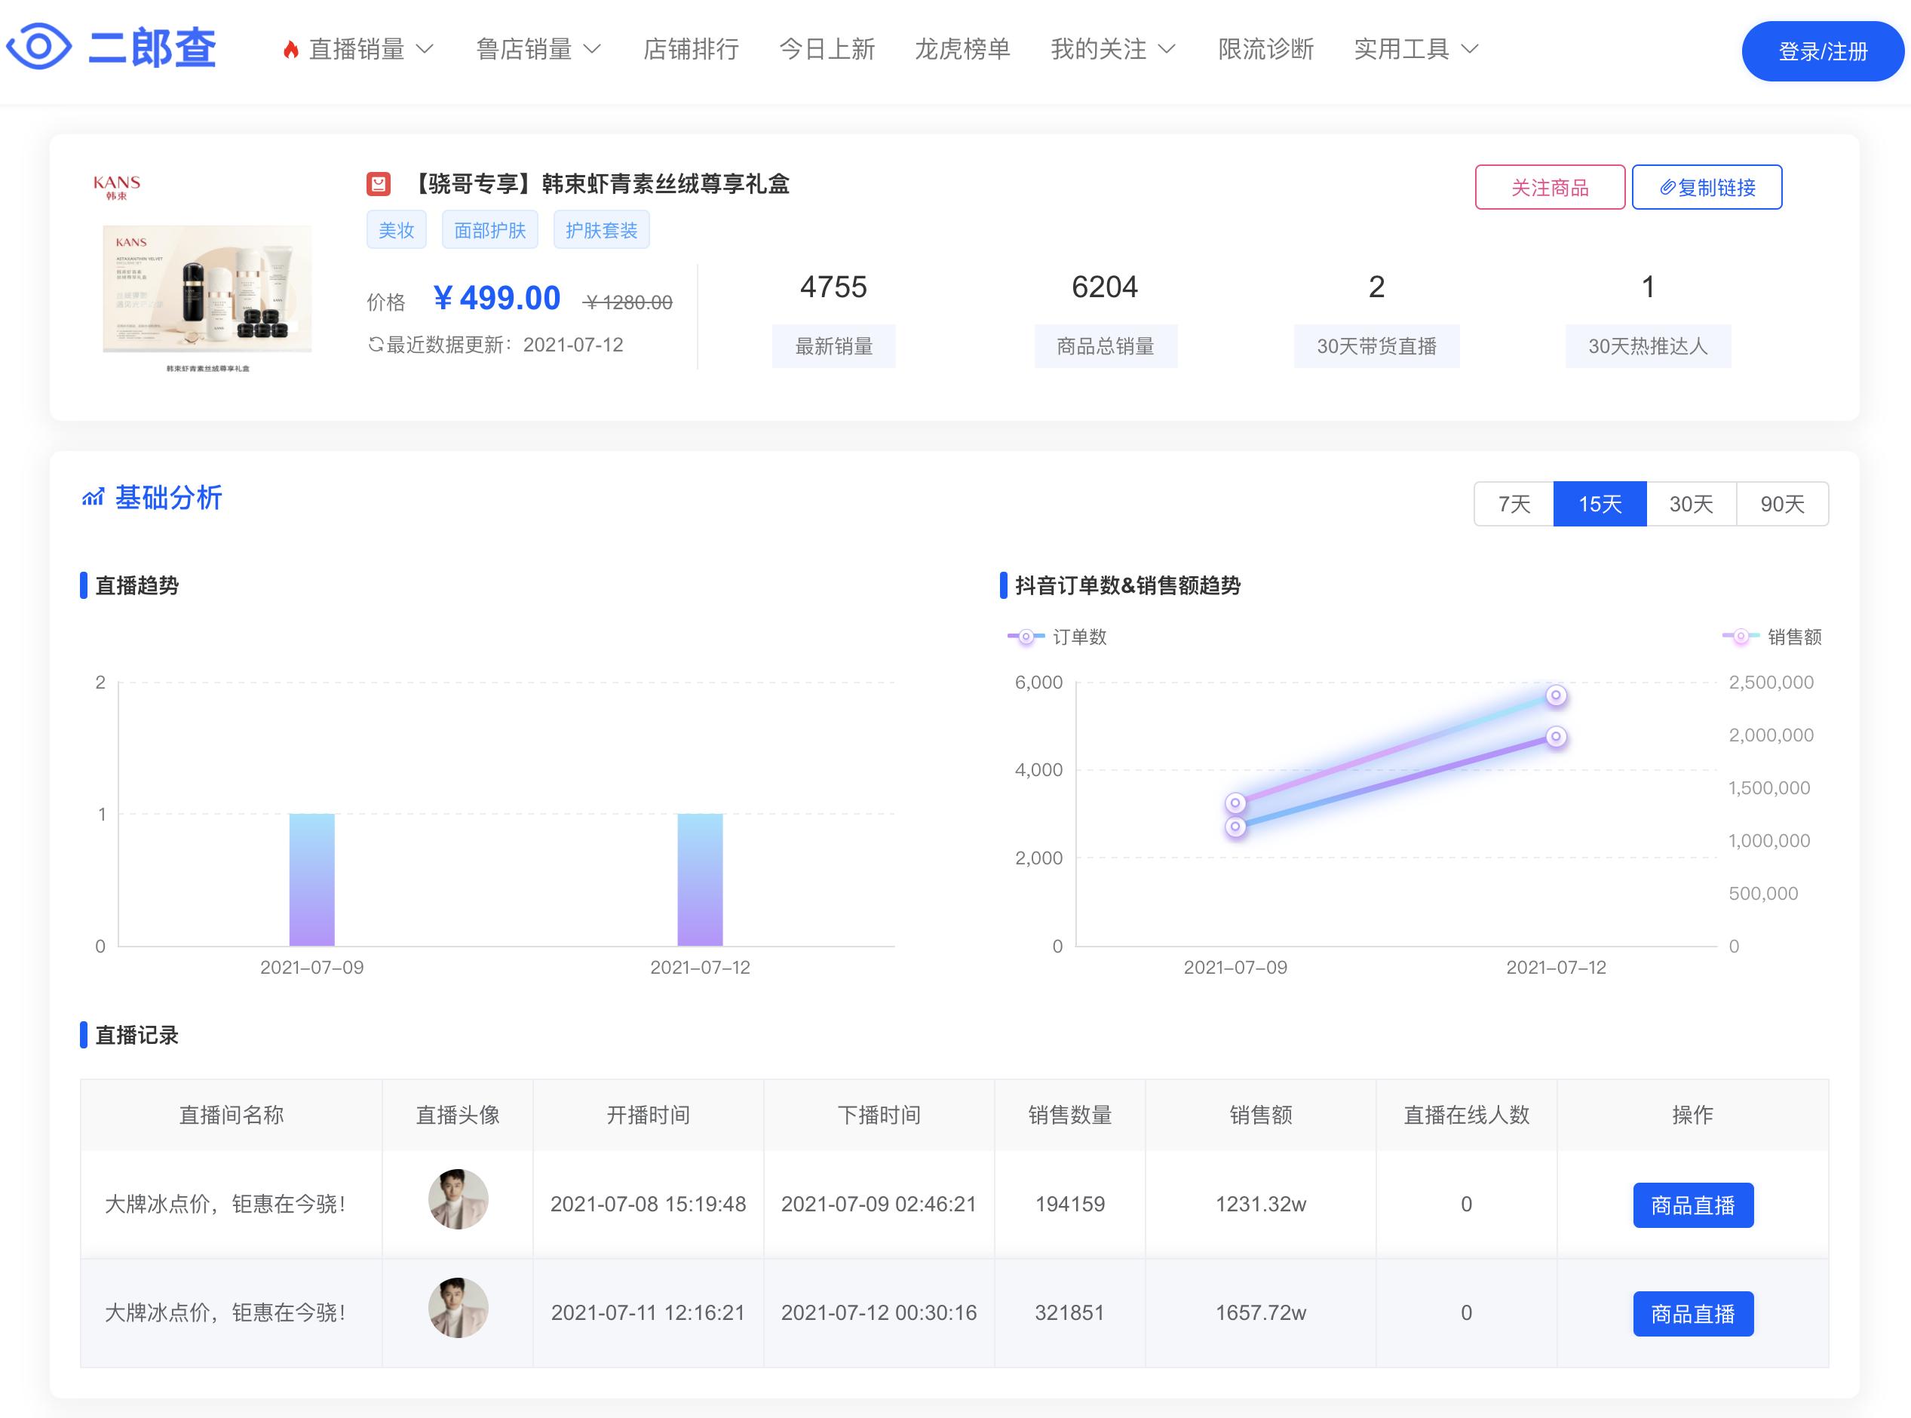Go to 店铺排行 page
The height and width of the screenshot is (1418, 1911).
pyautogui.click(x=691, y=49)
